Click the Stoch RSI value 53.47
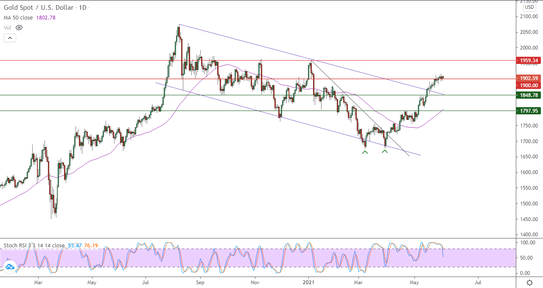Image resolution: width=543 pixels, height=288 pixels. click(x=75, y=245)
